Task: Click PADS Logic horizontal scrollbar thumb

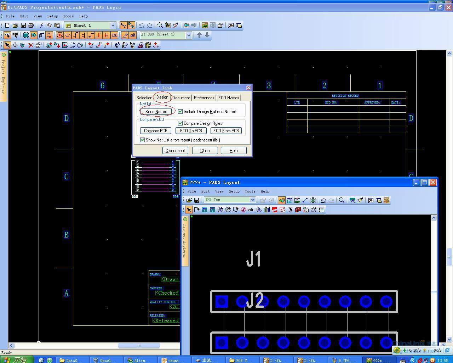Action: pos(139,345)
